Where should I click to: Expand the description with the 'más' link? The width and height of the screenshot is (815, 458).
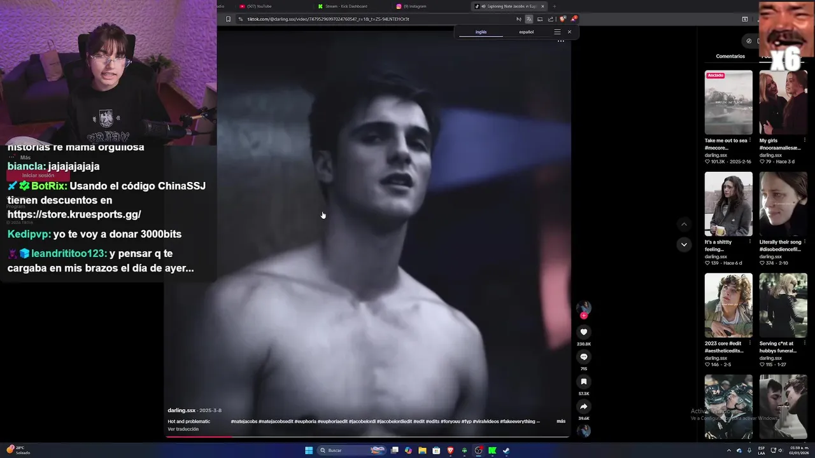[561, 421]
